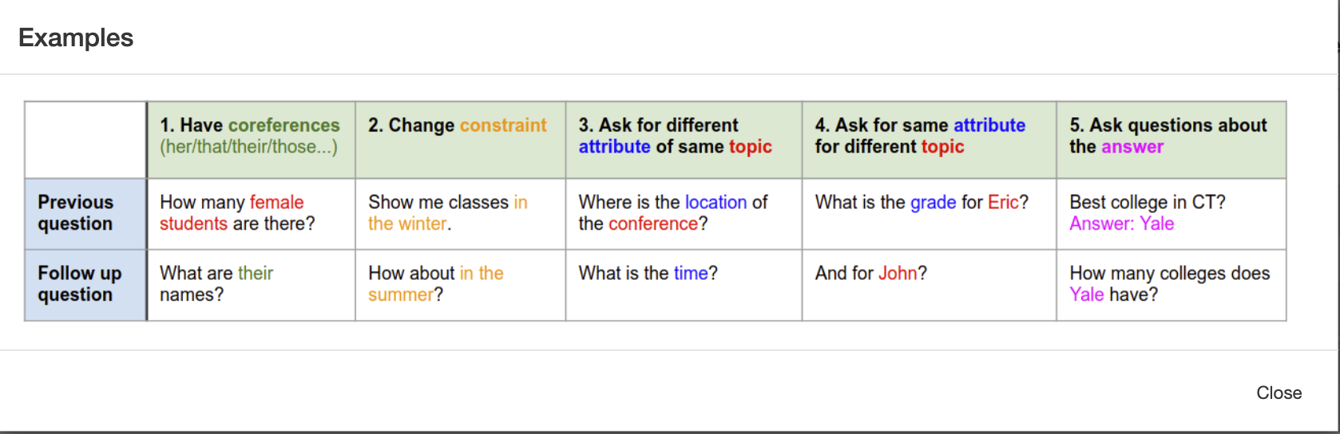This screenshot has height=434, width=1340.
Task: Click 'What are their names?' cell
Action: (x=251, y=286)
